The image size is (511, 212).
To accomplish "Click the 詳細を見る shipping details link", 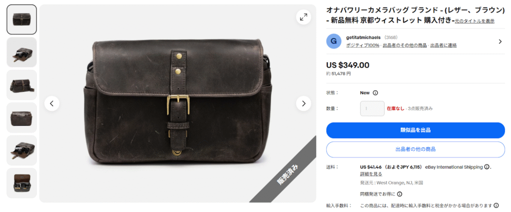I will 371,174.
